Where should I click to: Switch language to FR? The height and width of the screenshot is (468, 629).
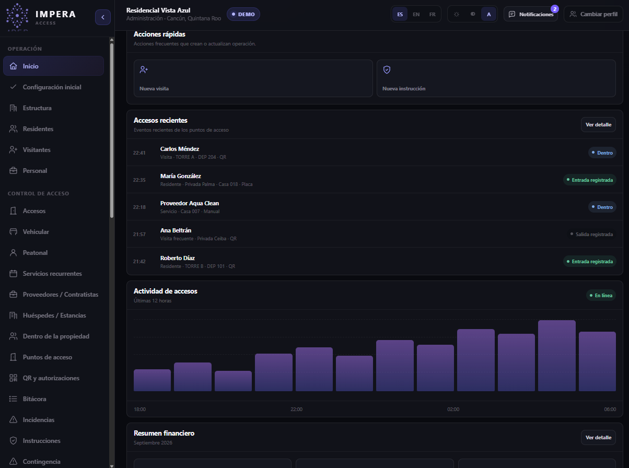433,14
